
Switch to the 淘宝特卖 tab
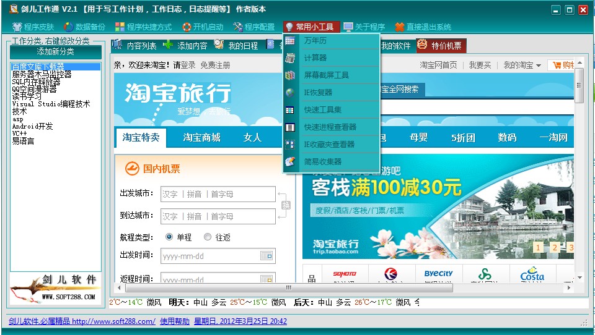coord(141,137)
